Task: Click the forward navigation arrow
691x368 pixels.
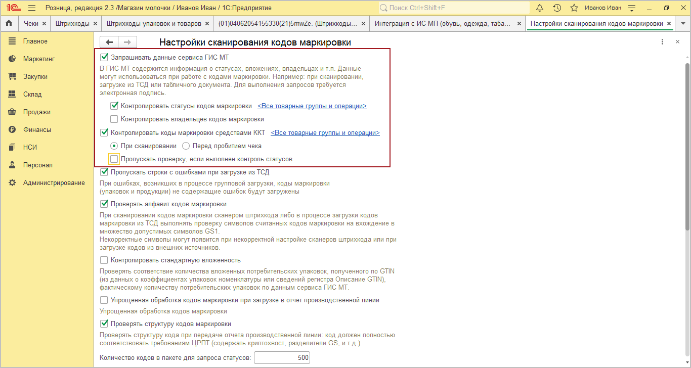Action: pos(127,42)
